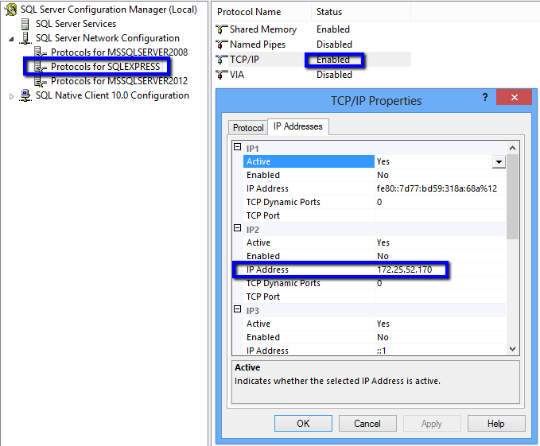Click the Named Pipes protocol icon
This screenshot has width=540, height=446.
(221, 45)
